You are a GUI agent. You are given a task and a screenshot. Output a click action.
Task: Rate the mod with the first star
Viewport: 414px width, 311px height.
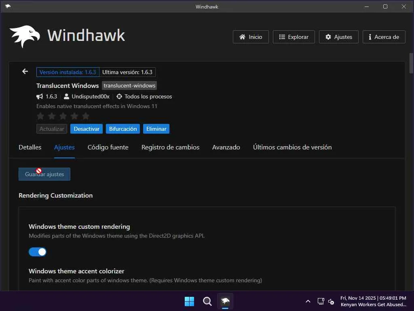pos(40,116)
